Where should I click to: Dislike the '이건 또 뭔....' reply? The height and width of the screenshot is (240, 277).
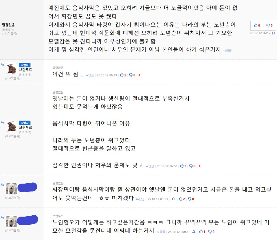coord(132,75)
